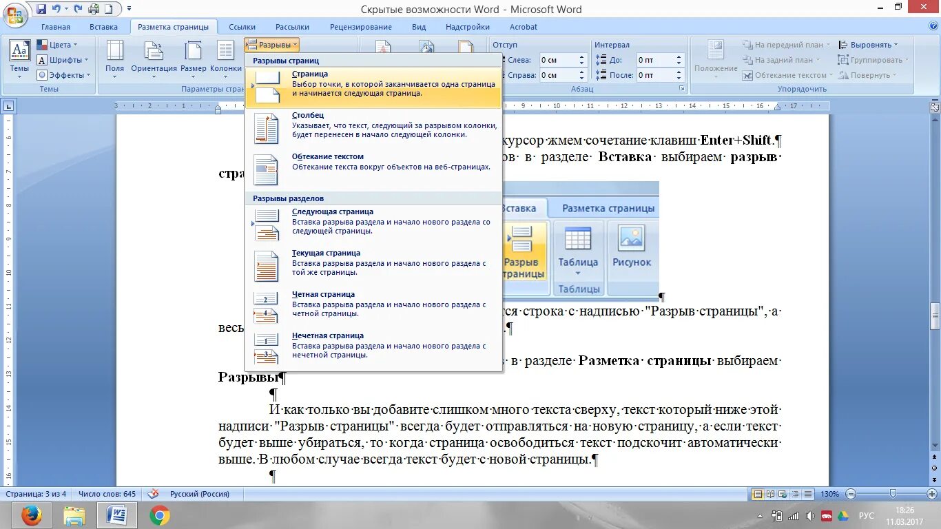Open the Группировать (Group) dropdown

873,60
